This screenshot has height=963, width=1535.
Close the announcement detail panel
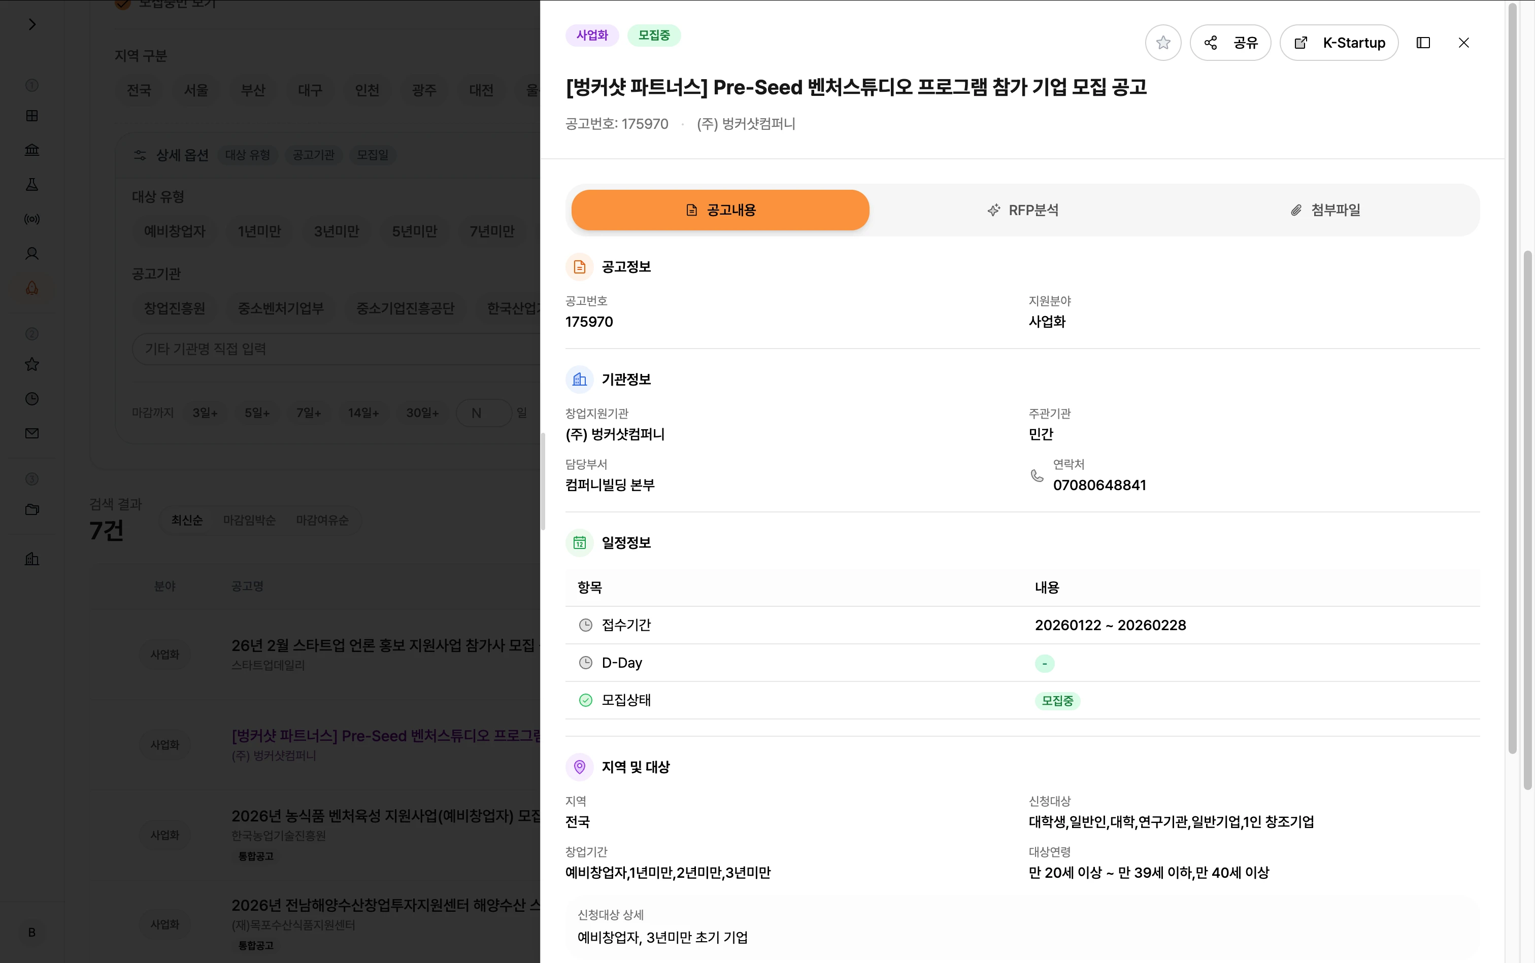point(1463,43)
